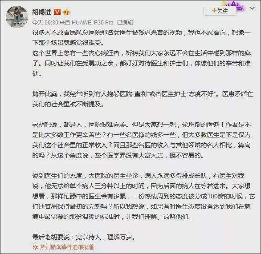Click the flower icon before 热门新闻事件追踪报道

click(35, 247)
